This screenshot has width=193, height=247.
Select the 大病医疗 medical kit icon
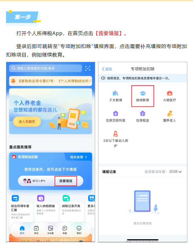[170, 93]
